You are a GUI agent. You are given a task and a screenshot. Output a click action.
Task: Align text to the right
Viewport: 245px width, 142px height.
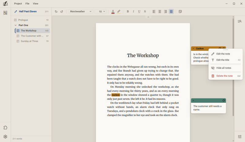tap(165, 11)
